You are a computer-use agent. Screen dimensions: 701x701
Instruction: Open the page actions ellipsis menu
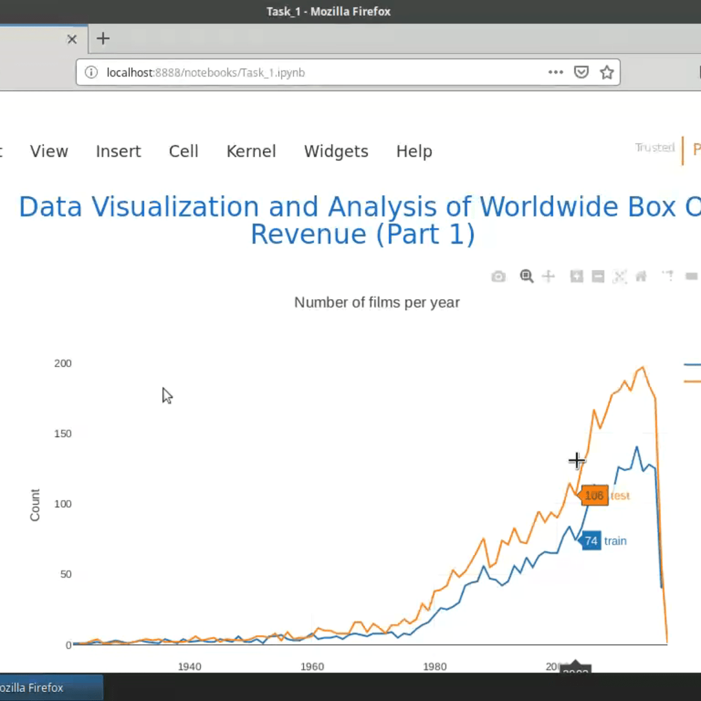click(556, 72)
